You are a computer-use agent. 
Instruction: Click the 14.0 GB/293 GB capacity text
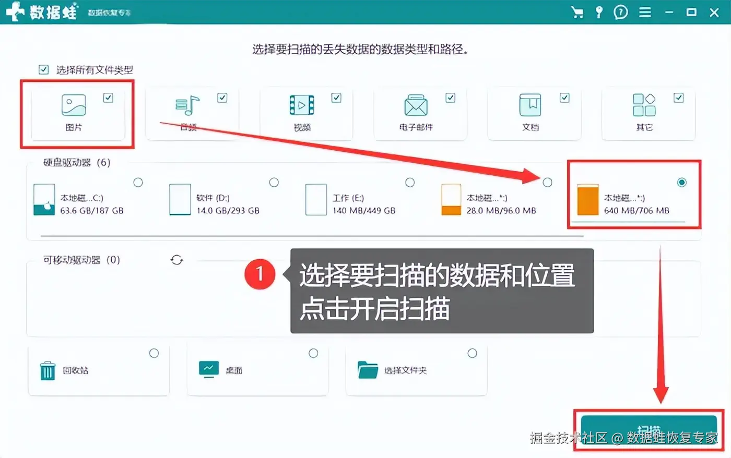(228, 211)
